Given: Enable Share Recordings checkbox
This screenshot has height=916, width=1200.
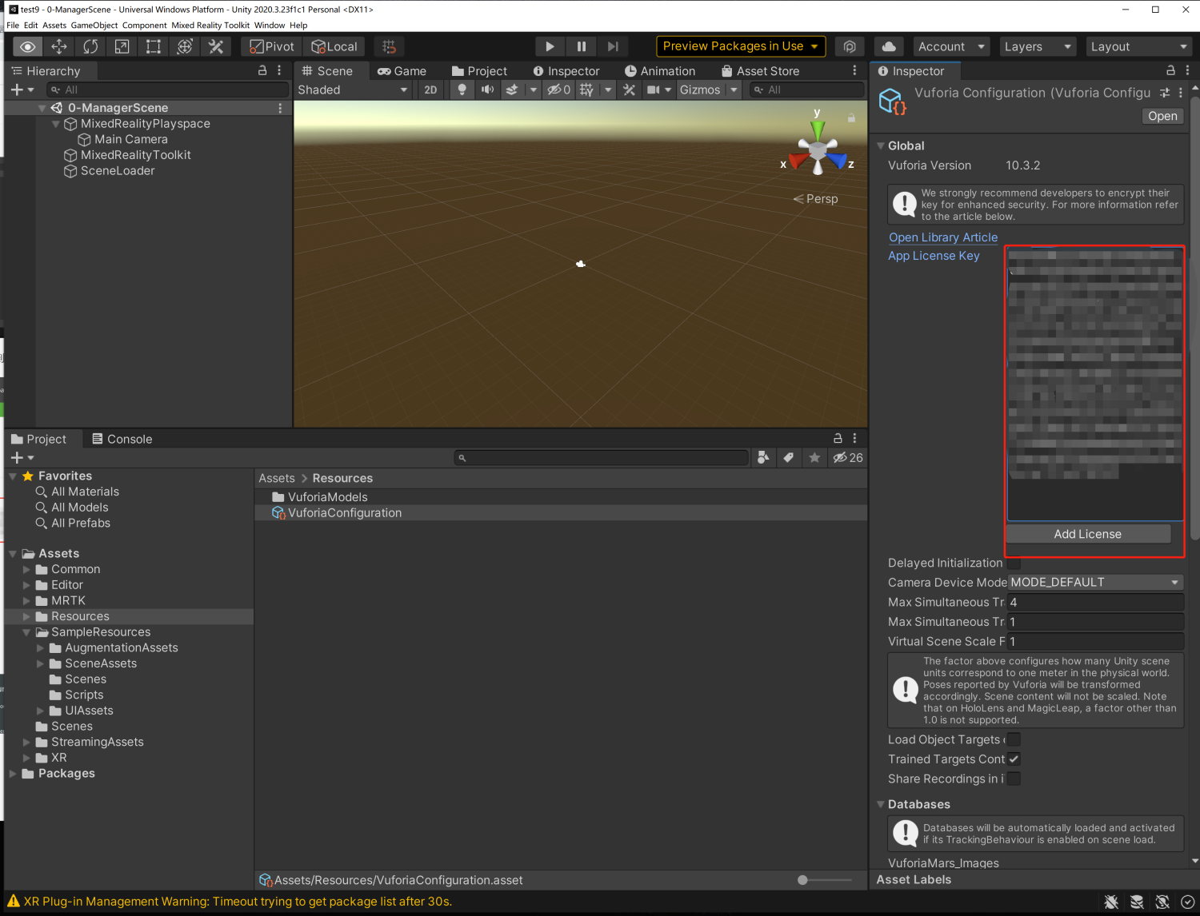Looking at the screenshot, I should [x=1014, y=779].
